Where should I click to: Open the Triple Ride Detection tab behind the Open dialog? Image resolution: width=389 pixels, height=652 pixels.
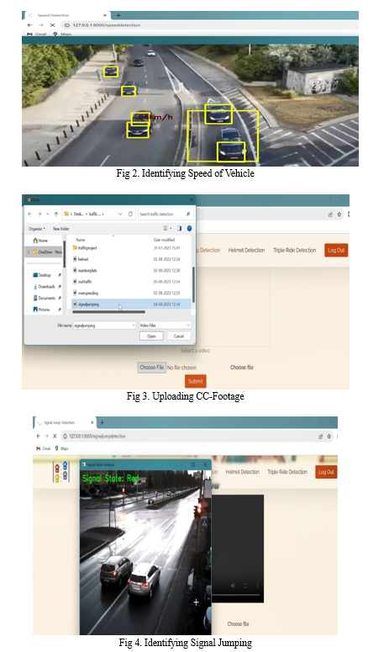pyautogui.click(x=294, y=250)
